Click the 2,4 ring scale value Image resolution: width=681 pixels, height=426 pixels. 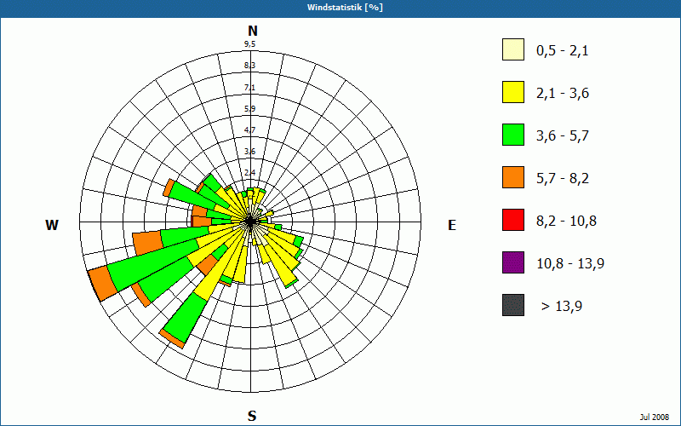pos(249,173)
